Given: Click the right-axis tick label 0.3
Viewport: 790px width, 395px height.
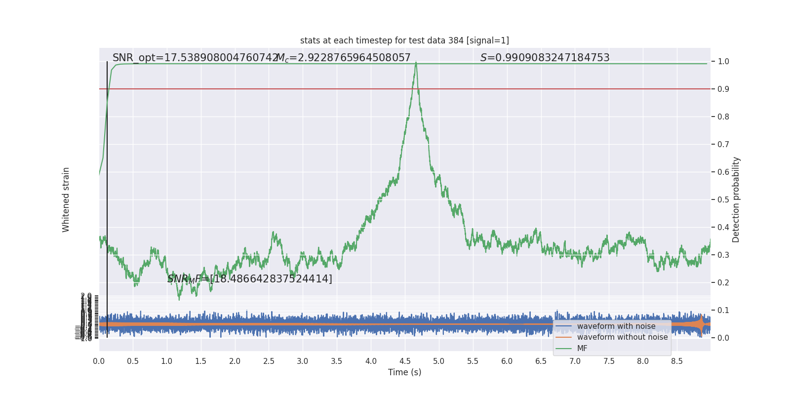Looking at the screenshot, I should (723, 255).
